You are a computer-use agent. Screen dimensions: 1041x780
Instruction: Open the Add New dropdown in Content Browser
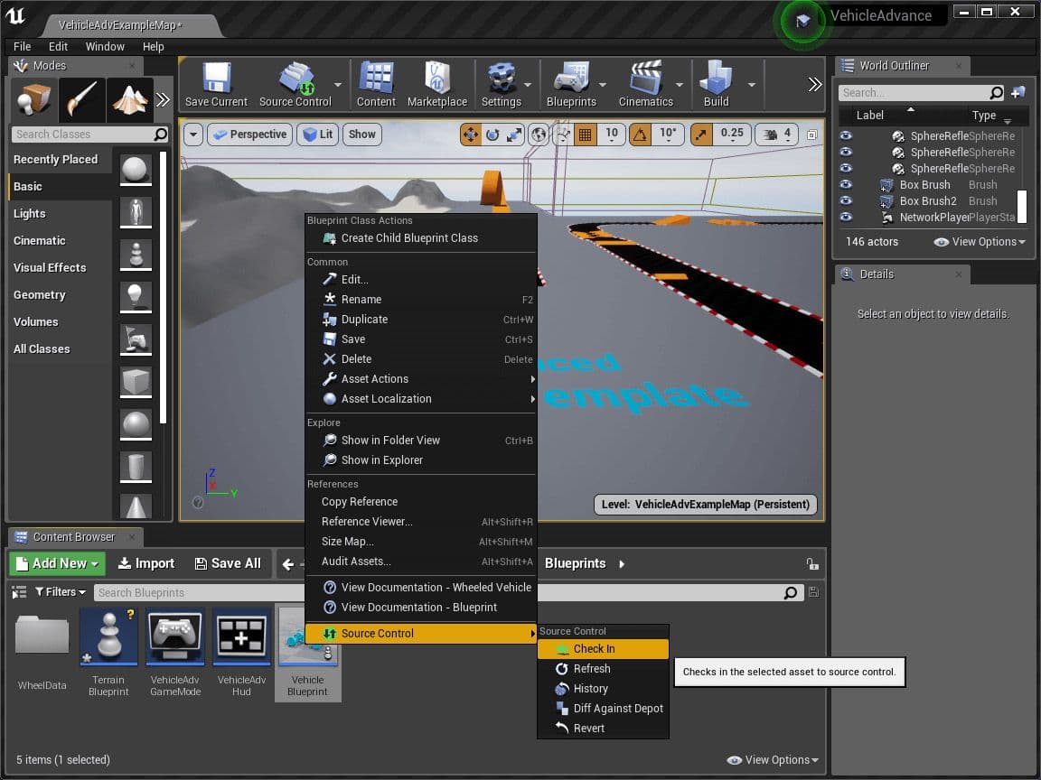point(56,562)
